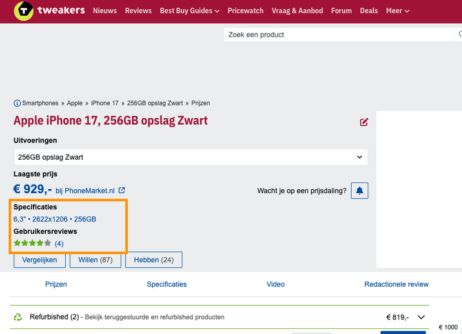This screenshot has width=462, height=334.
Task: Click the gebruikersreviews (4) rating link
Action: click(58, 243)
